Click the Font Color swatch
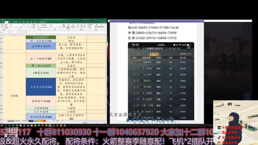 point(25,27)
